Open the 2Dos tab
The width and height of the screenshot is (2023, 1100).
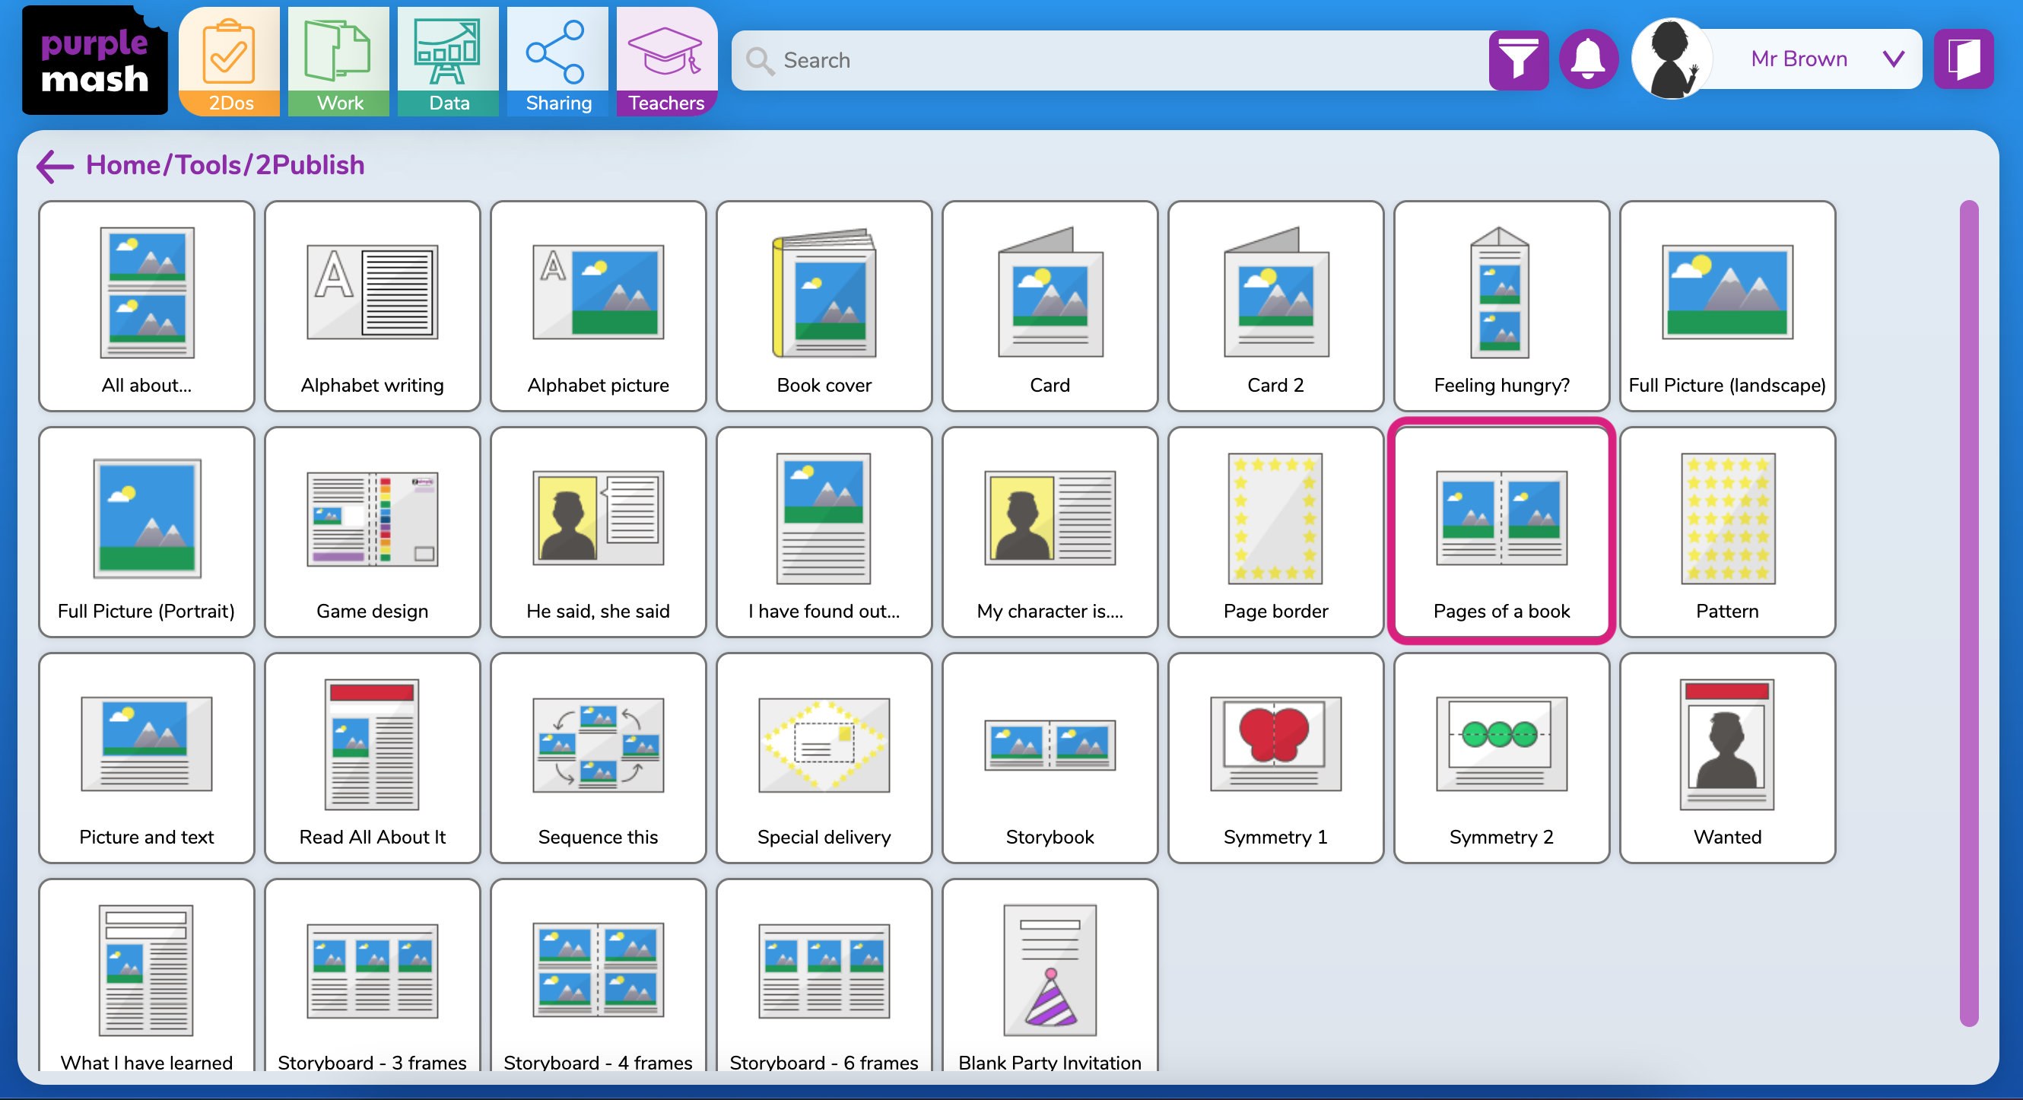(230, 62)
